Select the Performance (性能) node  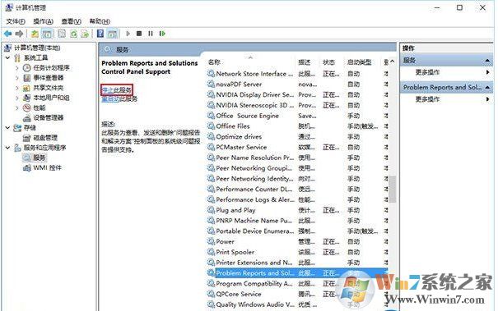click(x=35, y=107)
